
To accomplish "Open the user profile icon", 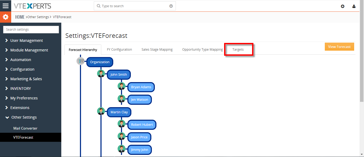I will (x=354, y=6).
